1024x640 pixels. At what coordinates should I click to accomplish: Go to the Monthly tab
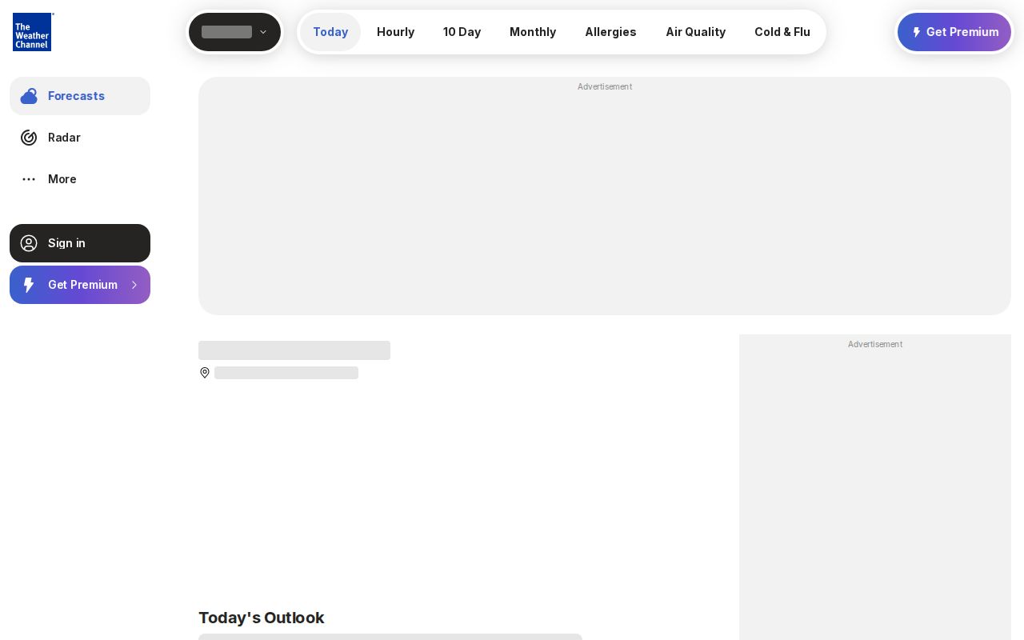point(533,32)
